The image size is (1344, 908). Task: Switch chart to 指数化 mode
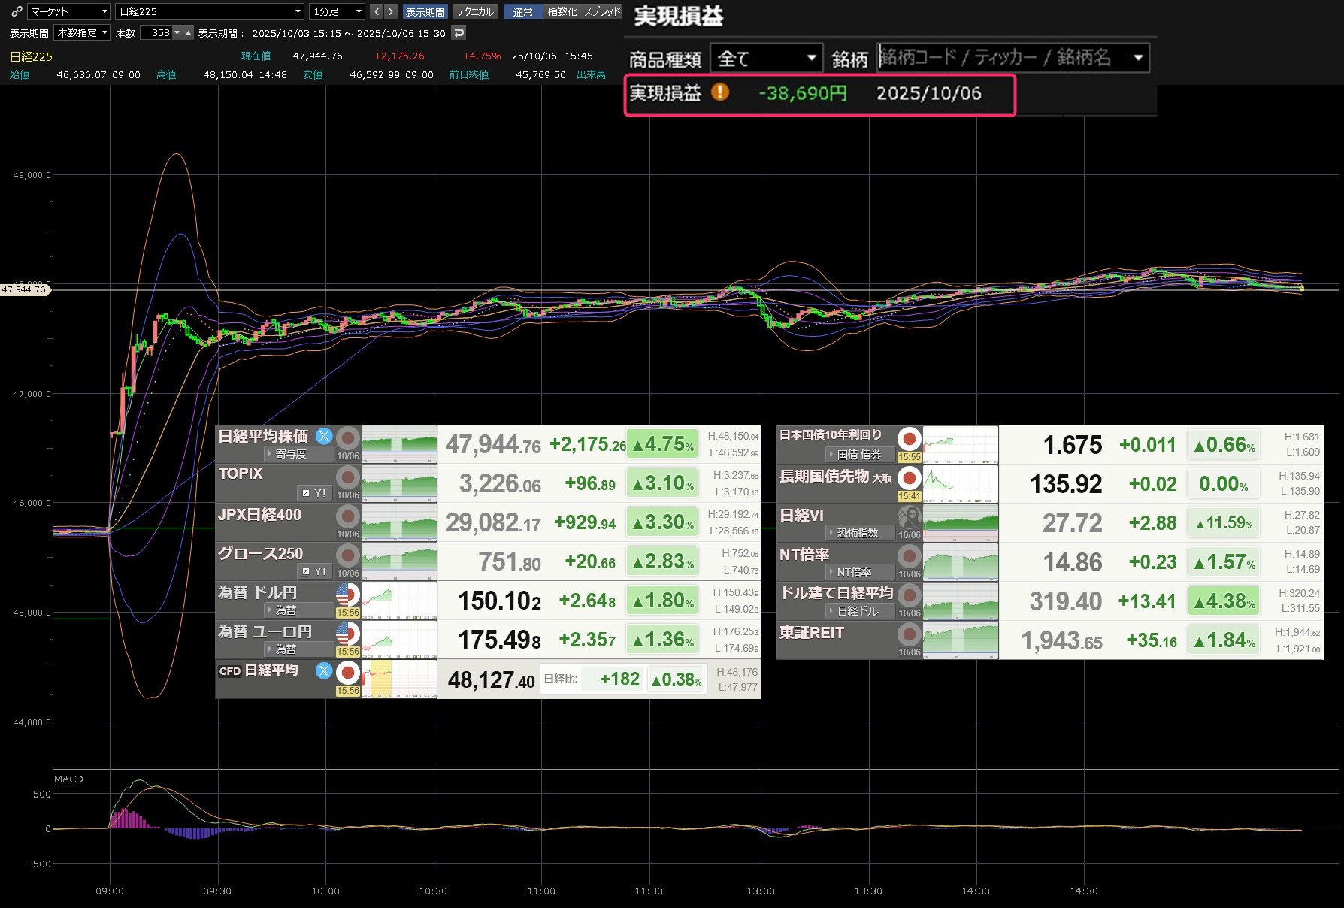point(562,11)
